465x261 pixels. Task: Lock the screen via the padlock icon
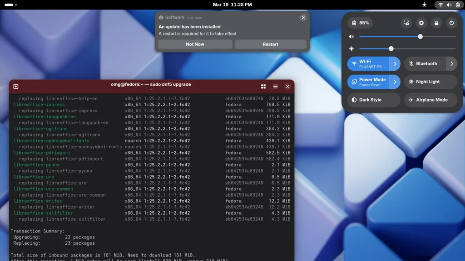coord(436,23)
